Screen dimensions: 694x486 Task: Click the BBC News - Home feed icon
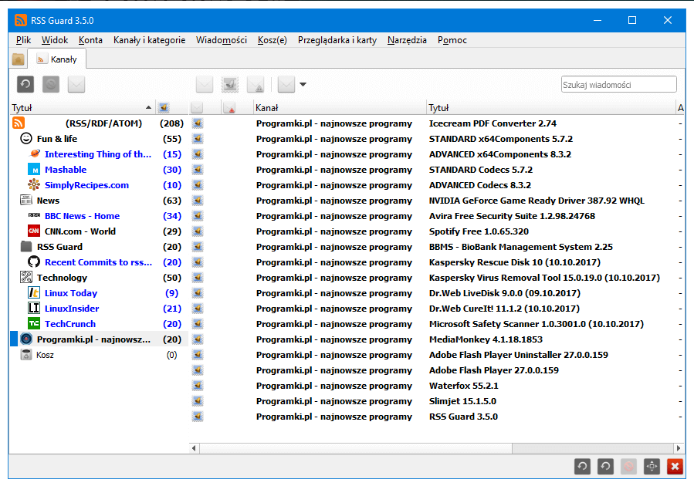click(x=34, y=215)
